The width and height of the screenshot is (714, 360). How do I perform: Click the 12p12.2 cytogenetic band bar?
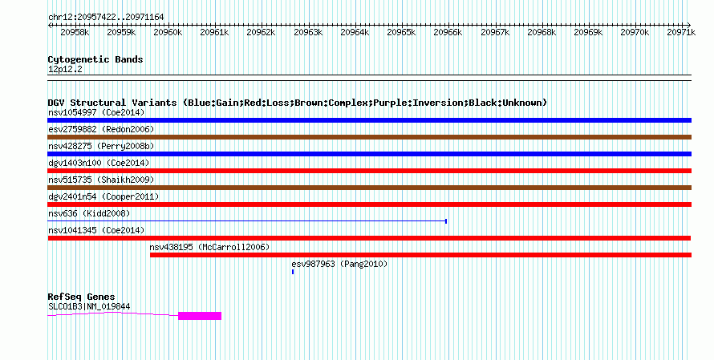(369, 78)
